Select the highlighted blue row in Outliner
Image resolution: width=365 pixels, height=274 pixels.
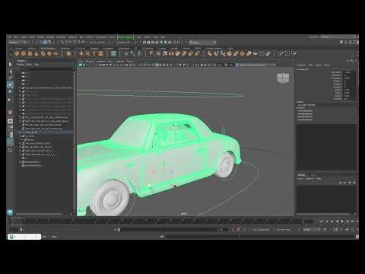45,132
